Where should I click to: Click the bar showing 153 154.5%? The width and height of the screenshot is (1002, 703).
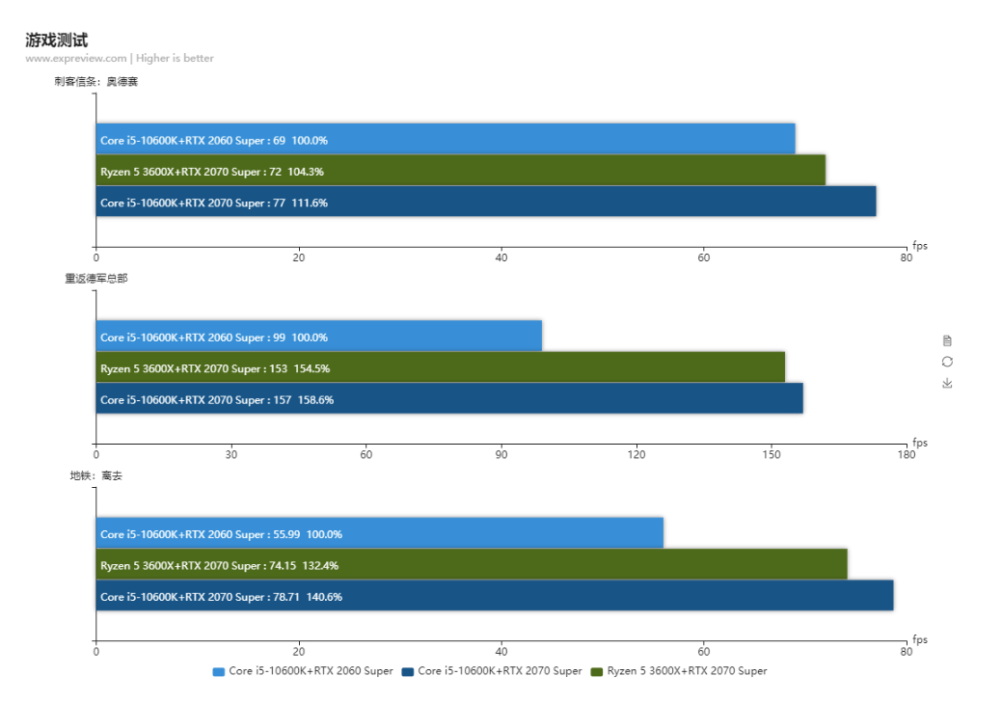pos(441,367)
